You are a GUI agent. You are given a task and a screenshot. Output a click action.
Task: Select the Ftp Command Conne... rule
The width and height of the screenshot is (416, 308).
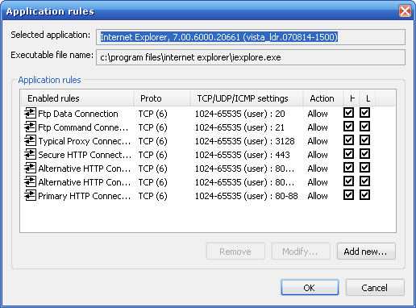(83, 127)
